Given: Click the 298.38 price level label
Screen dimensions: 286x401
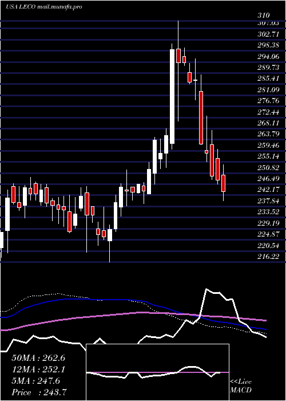Looking at the screenshot, I should coord(268,45).
